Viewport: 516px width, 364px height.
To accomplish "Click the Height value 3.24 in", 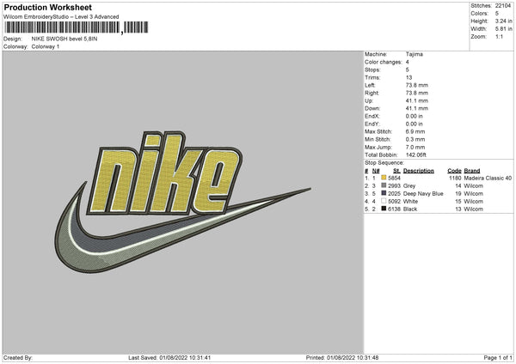I will coord(503,21).
